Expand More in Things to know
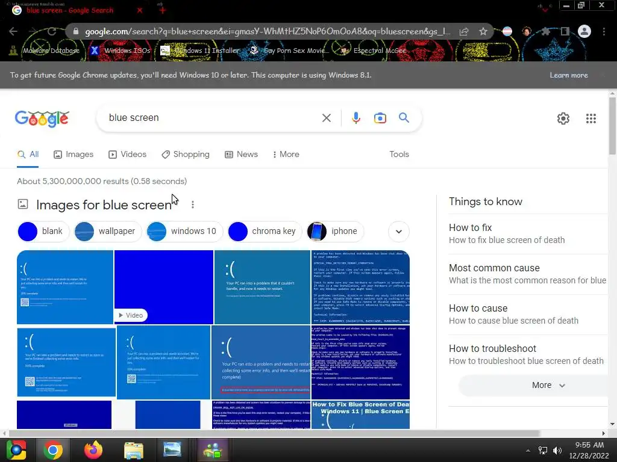The height and width of the screenshot is (462, 617). [x=548, y=386]
